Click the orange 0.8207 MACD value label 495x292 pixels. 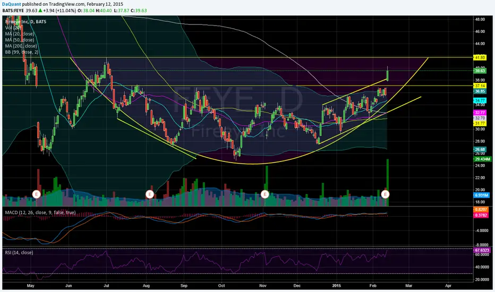coord(481,210)
